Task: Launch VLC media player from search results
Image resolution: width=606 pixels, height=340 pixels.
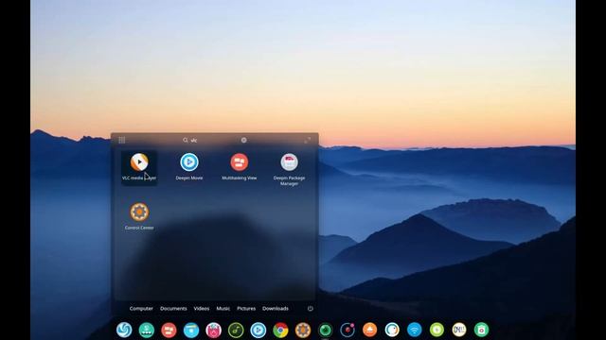Action: (139, 167)
